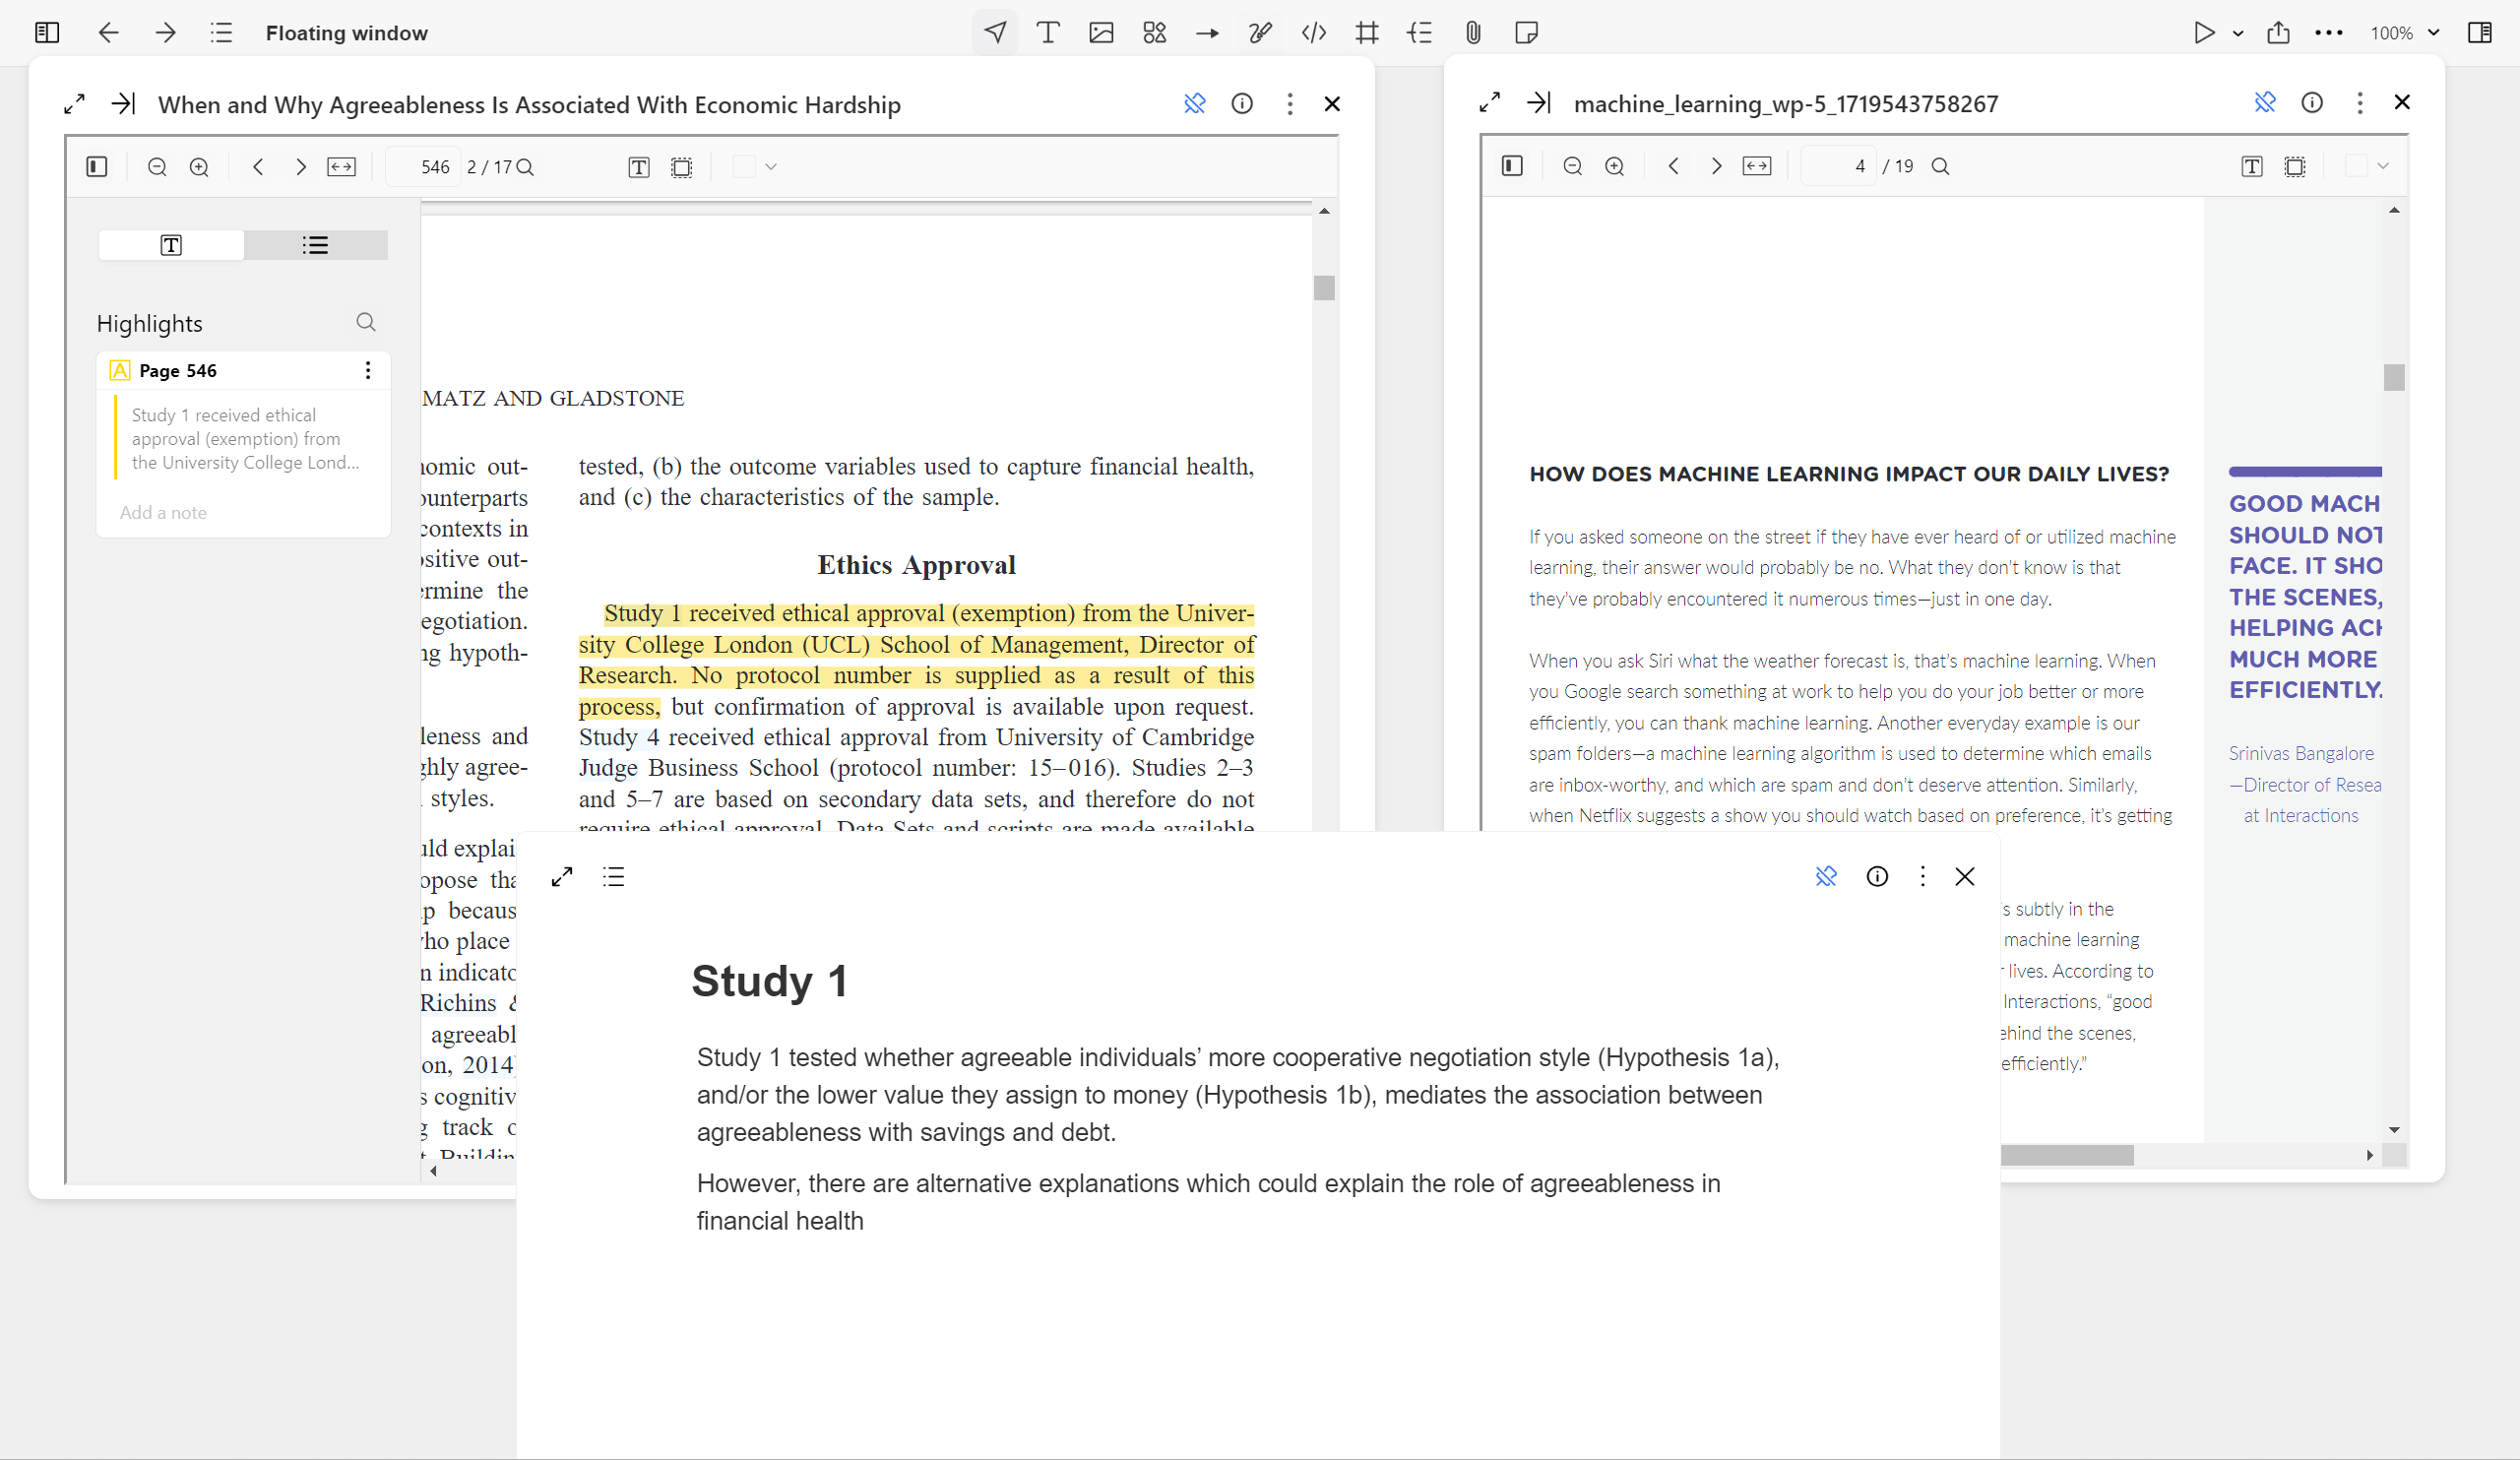Open outline list in Study 1 note window
This screenshot has height=1460, width=2520.
[x=614, y=877]
